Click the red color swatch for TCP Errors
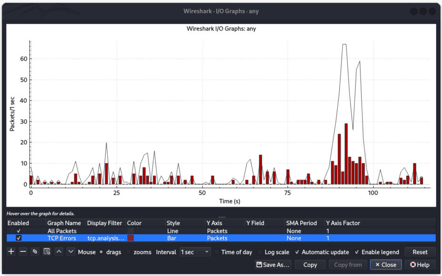442x276 pixels. tap(130, 238)
